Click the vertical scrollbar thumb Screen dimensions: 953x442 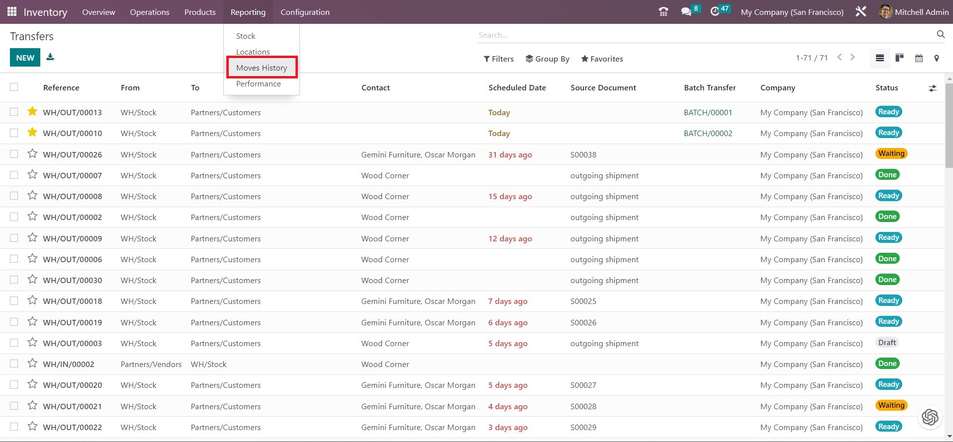[x=949, y=125]
